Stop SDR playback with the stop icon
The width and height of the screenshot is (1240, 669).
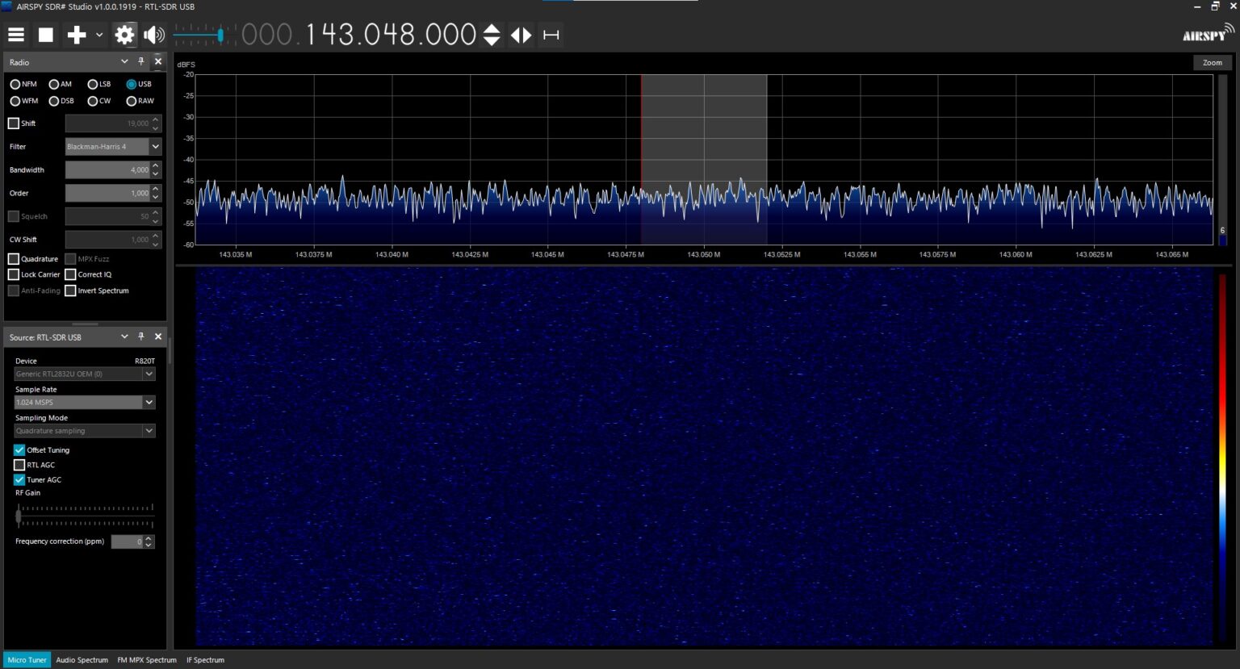(x=45, y=35)
